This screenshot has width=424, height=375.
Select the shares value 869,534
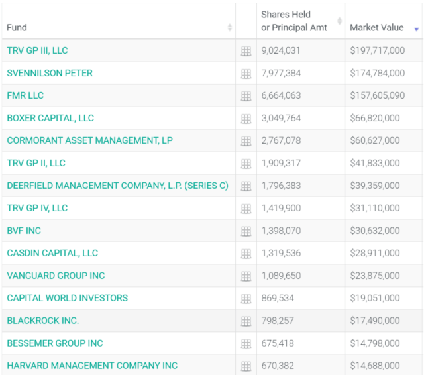278,298
